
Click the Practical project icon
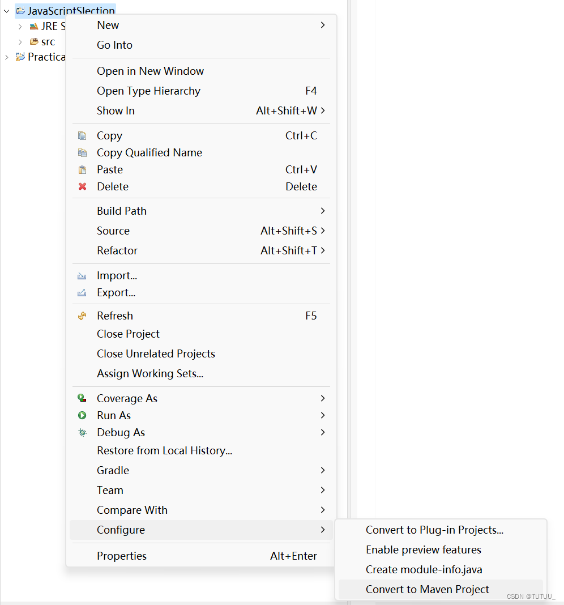click(20, 57)
